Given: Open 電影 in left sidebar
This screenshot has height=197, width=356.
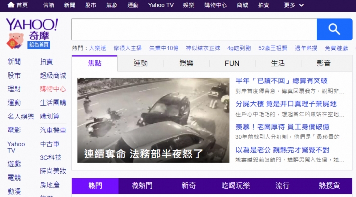Looking at the screenshot, I should 14,130.
